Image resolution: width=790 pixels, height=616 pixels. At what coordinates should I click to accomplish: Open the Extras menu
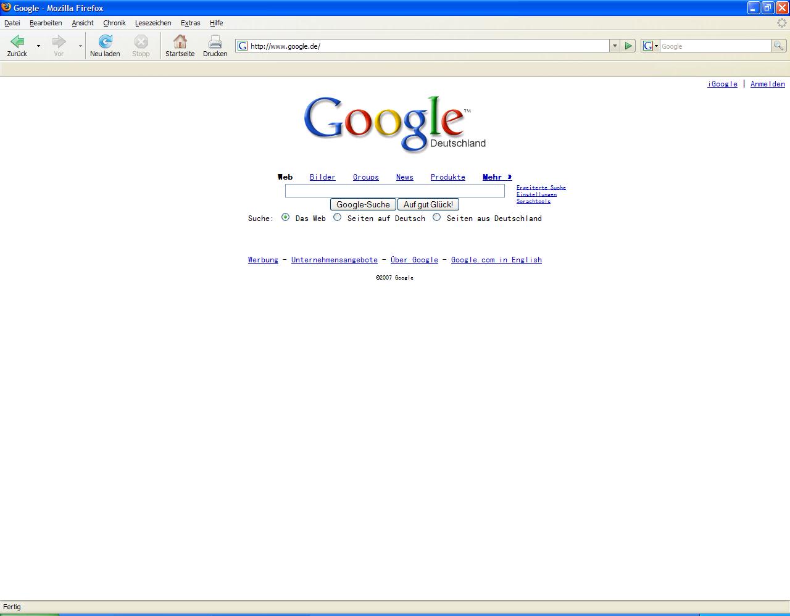pyautogui.click(x=190, y=23)
